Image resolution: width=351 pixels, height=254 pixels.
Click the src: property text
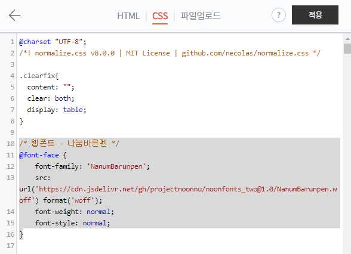[43, 178]
